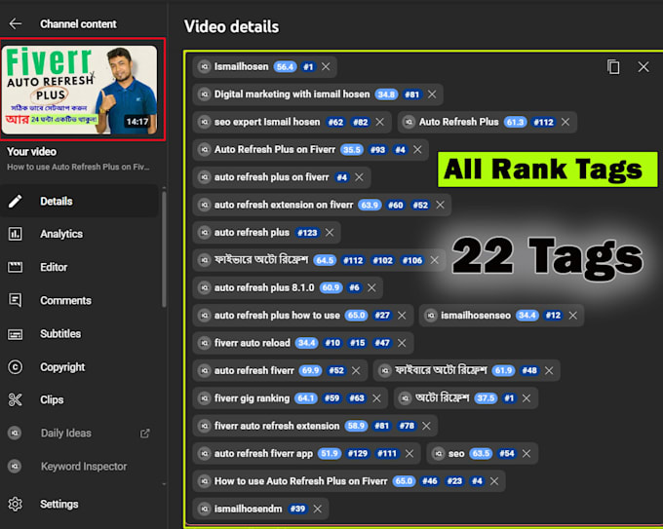Remove the ismailhosendm tag
This screenshot has height=529, width=663.
coord(318,509)
